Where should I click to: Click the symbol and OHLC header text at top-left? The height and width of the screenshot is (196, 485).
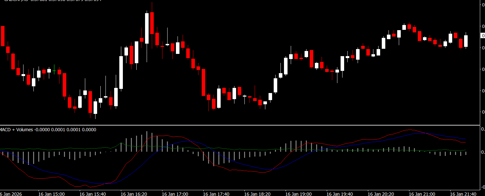point(51,1)
